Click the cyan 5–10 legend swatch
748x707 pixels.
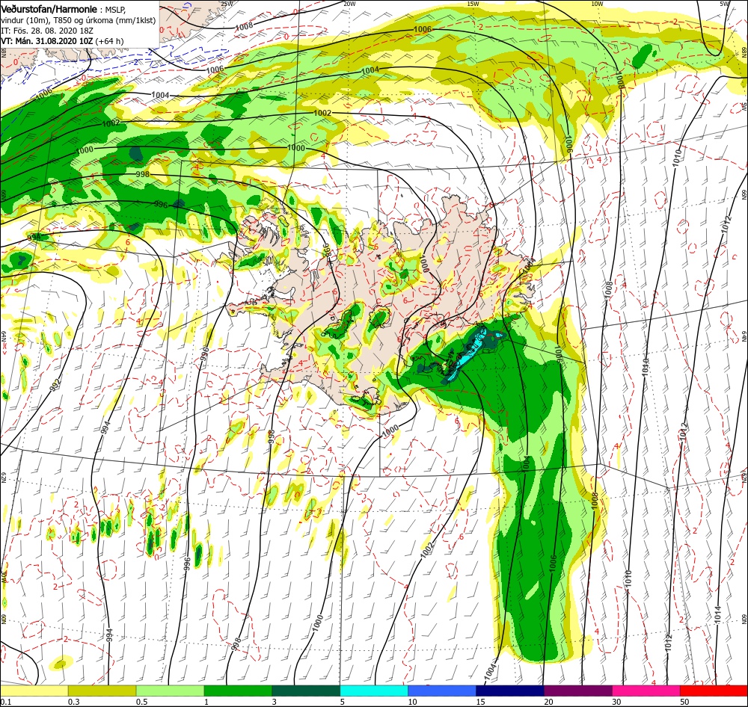(x=374, y=691)
